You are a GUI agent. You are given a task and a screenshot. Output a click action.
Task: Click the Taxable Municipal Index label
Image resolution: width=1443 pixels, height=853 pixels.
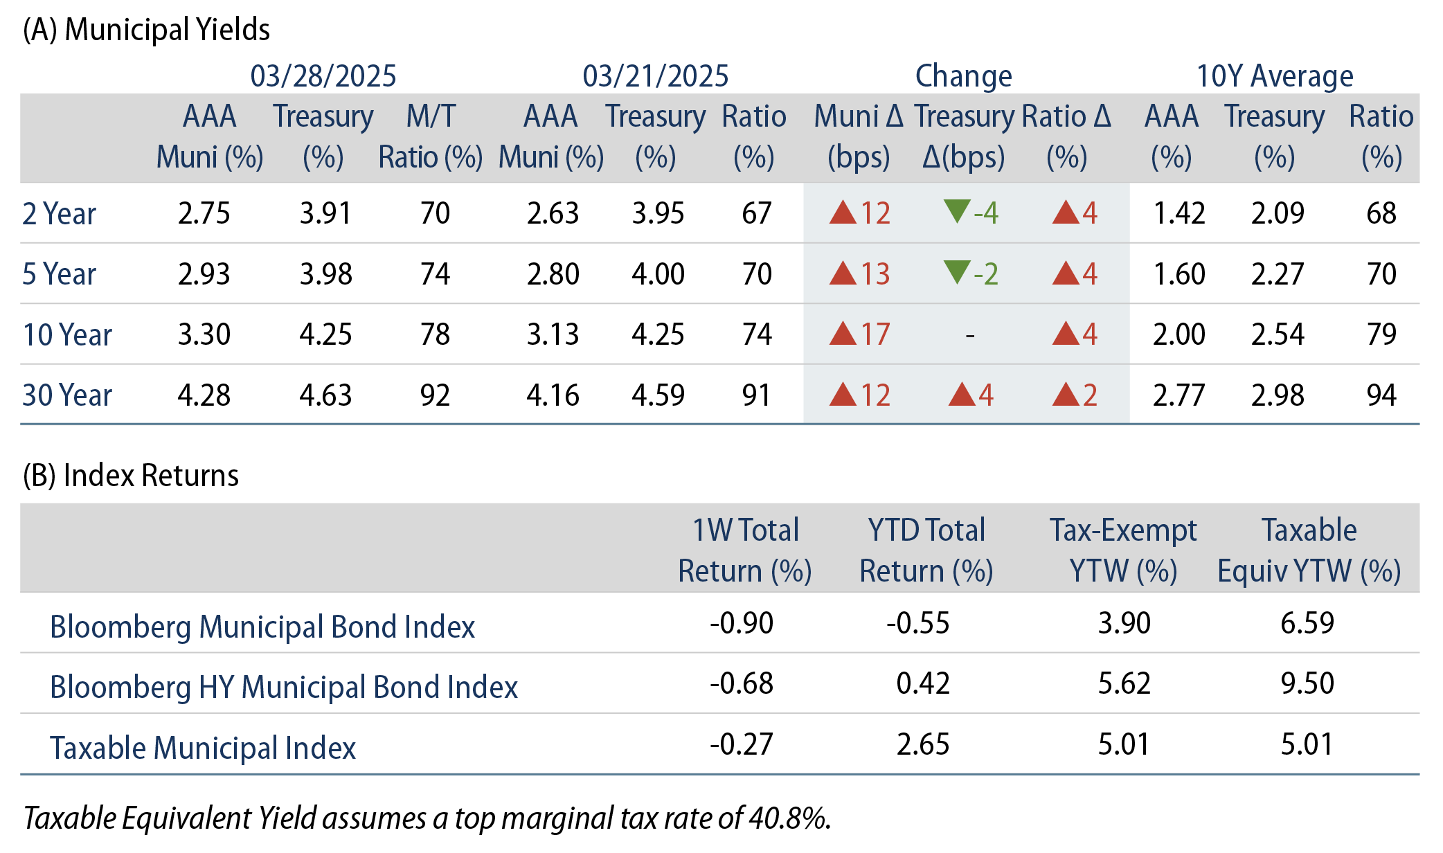point(203,748)
